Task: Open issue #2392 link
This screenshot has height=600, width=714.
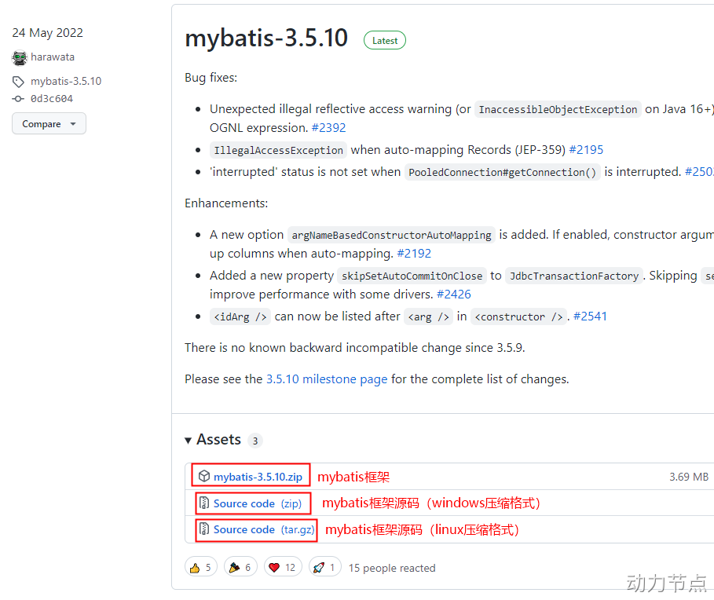Action: [x=329, y=128]
